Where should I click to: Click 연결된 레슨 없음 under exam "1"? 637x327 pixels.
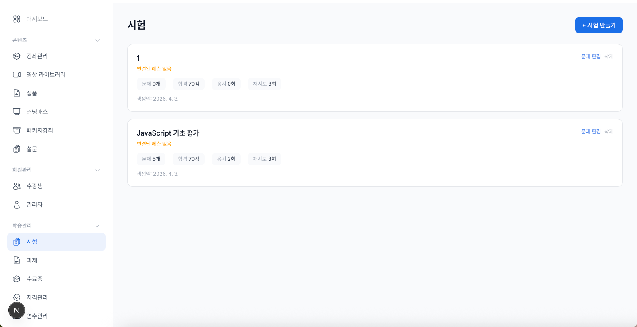pyautogui.click(x=154, y=69)
